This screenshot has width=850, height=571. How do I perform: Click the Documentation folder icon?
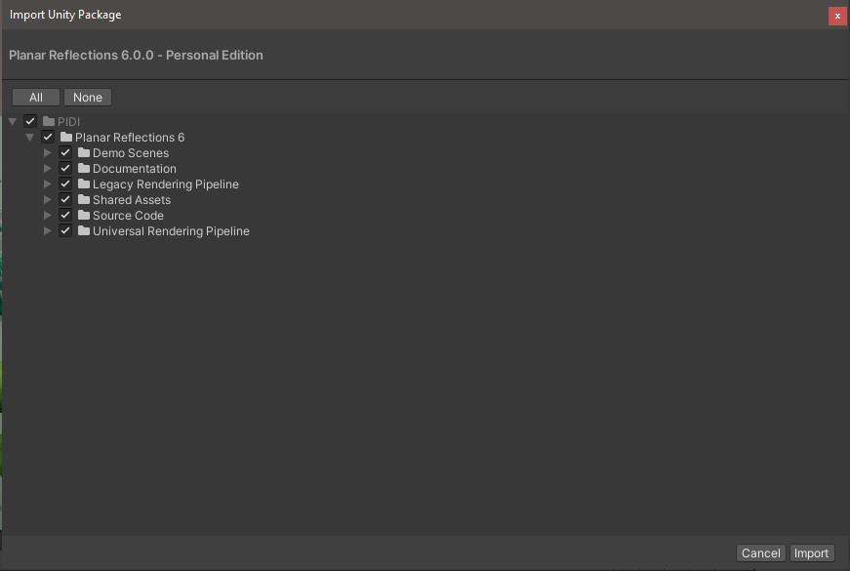pos(84,168)
